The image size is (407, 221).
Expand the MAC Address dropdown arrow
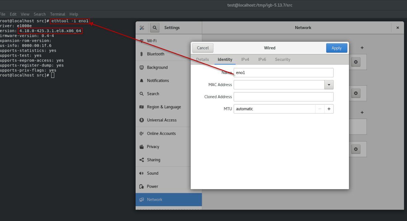click(329, 85)
